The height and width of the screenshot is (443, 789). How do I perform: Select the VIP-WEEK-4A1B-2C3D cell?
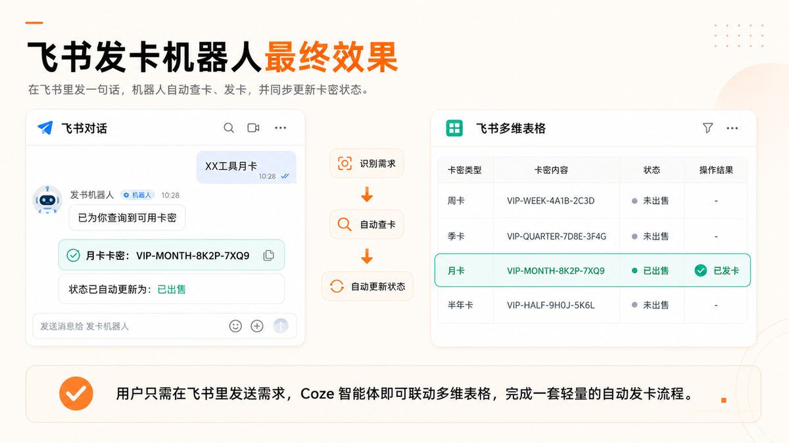(551, 201)
